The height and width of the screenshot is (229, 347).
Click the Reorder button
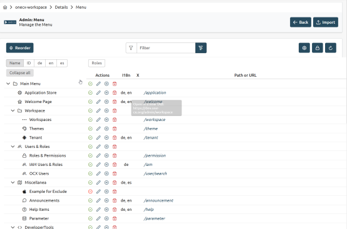point(19,48)
